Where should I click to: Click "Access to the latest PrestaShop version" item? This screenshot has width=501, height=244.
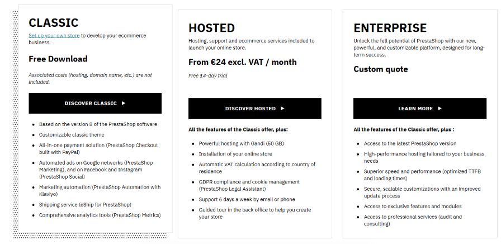pos(410,144)
